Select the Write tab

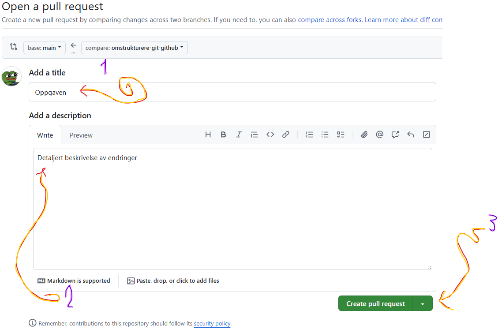(45, 135)
